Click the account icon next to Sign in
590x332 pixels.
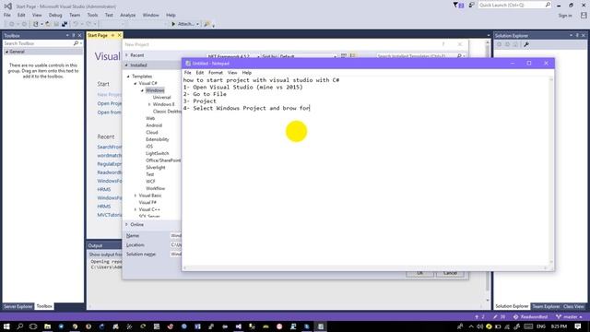click(x=584, y=16)
